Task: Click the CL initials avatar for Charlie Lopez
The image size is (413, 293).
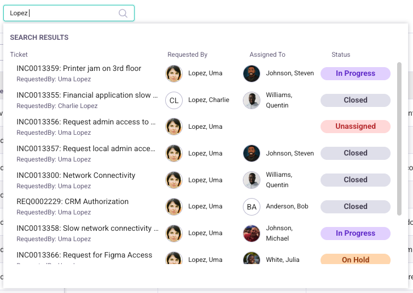Action: coord(174,100)
